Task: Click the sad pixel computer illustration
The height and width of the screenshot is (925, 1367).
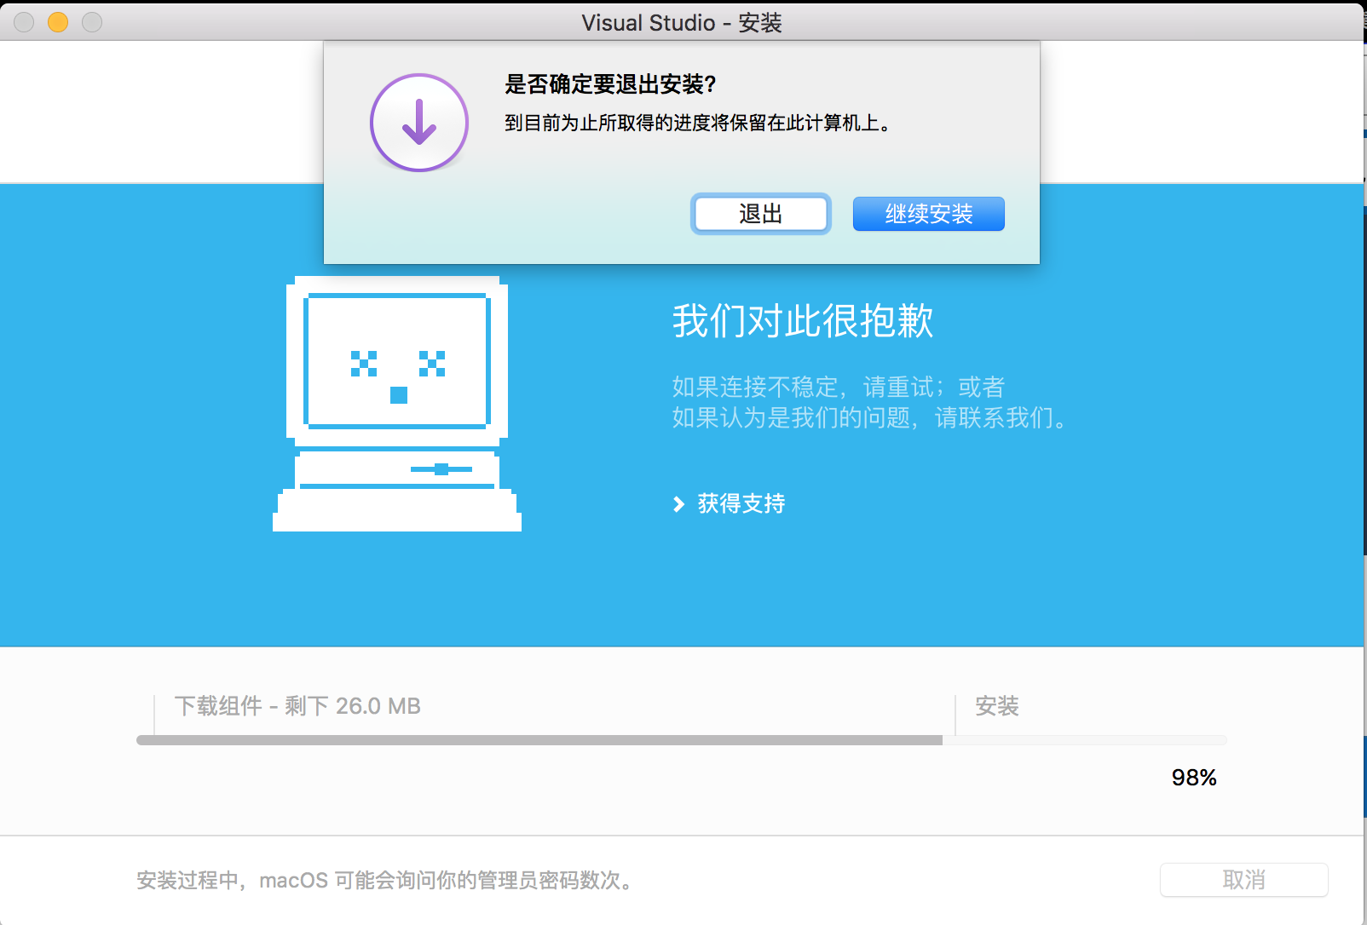Action: click(x=397, y=404)
